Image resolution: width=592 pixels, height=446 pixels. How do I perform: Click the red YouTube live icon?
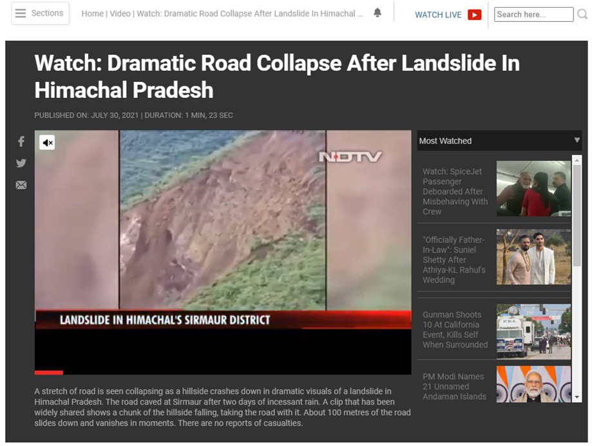(474, 15)
